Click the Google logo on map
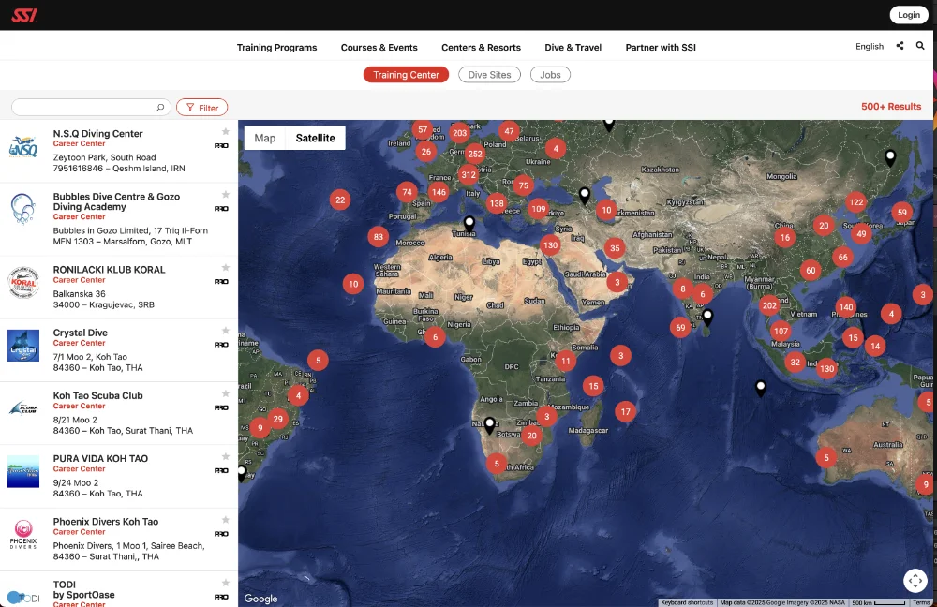Screen dimensions: 937x607 (260, 599)
